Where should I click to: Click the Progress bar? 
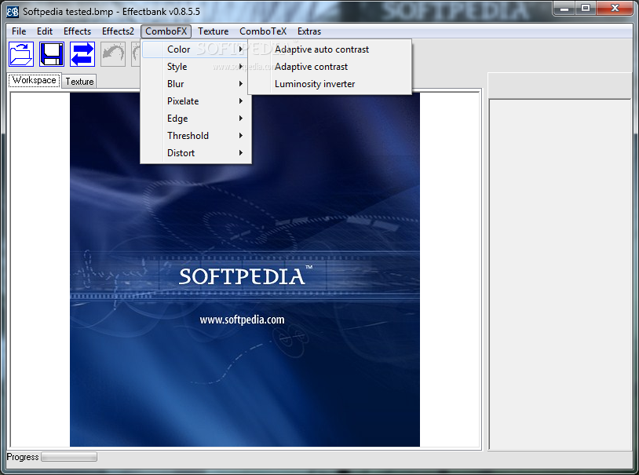[x=69, y=457]
